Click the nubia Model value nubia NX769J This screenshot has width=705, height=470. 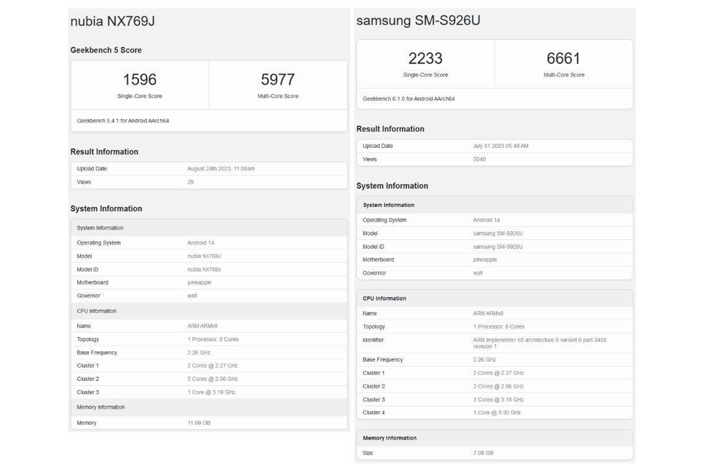point(204,256)
